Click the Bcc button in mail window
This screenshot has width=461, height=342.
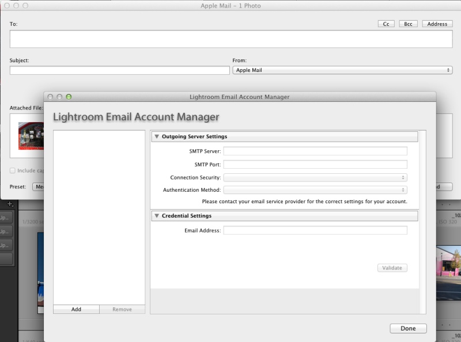point(408,24)
